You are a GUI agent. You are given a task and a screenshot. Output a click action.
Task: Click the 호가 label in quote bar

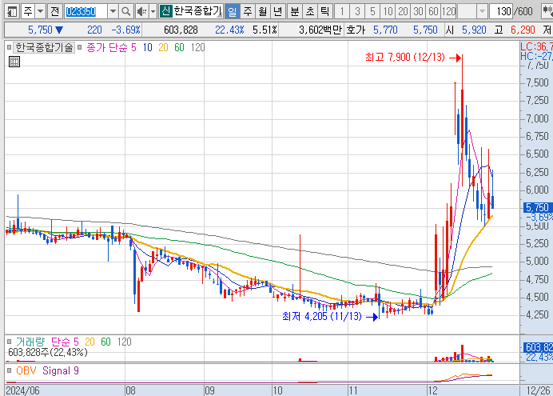pyautogui.click(x=356, y=30)
